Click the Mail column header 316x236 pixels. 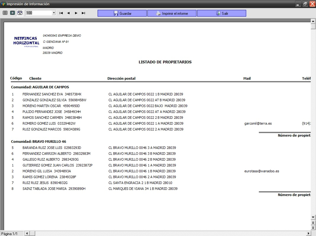tap(247, 78)
